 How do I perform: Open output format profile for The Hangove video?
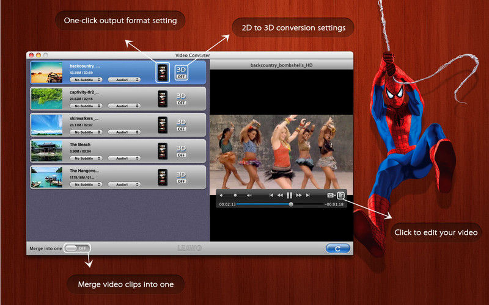click(163, 177)
